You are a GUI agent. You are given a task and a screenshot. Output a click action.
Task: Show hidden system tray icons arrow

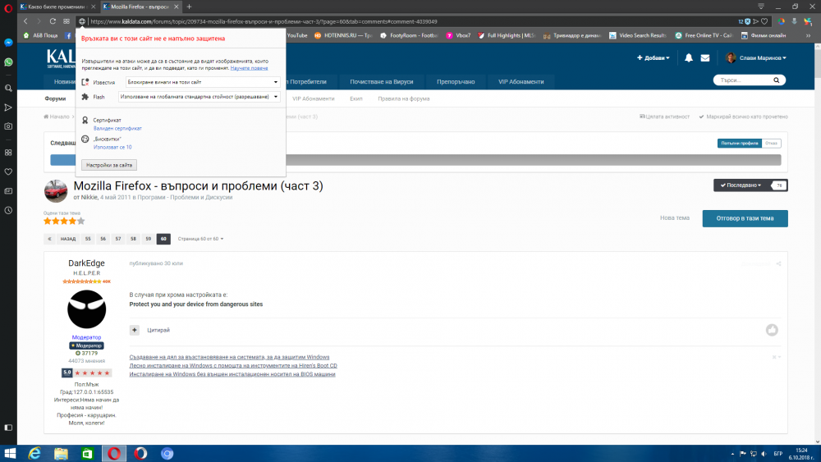[x=732, y=454]
